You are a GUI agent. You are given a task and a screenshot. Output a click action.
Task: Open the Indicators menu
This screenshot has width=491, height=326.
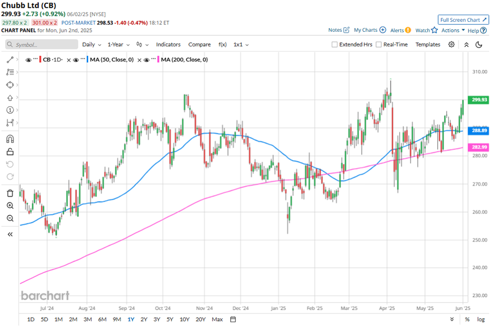168,45
